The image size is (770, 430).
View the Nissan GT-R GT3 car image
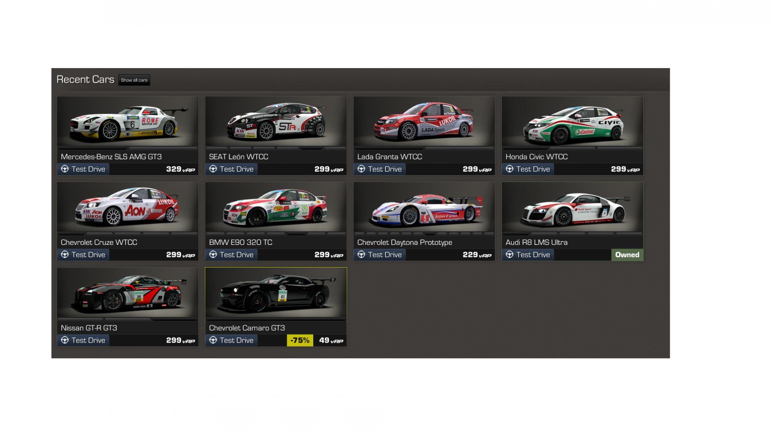[x=128, y=293]
